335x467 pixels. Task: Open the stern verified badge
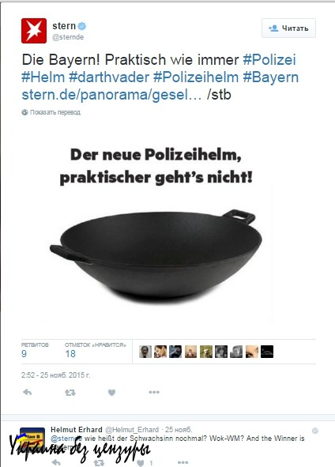point(82,26)
